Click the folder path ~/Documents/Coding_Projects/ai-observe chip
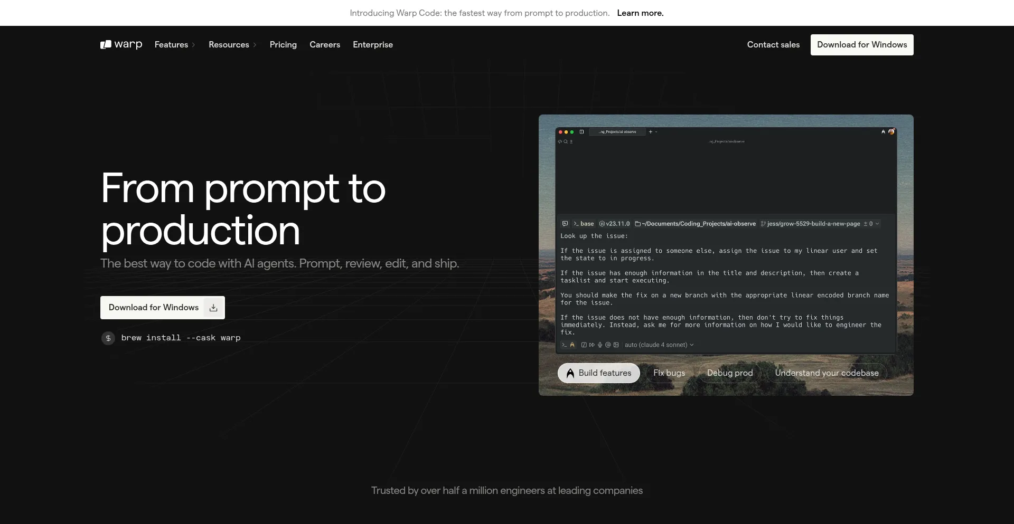The width and height of the screenshot is (1014, 524). [x=696, y=224]
